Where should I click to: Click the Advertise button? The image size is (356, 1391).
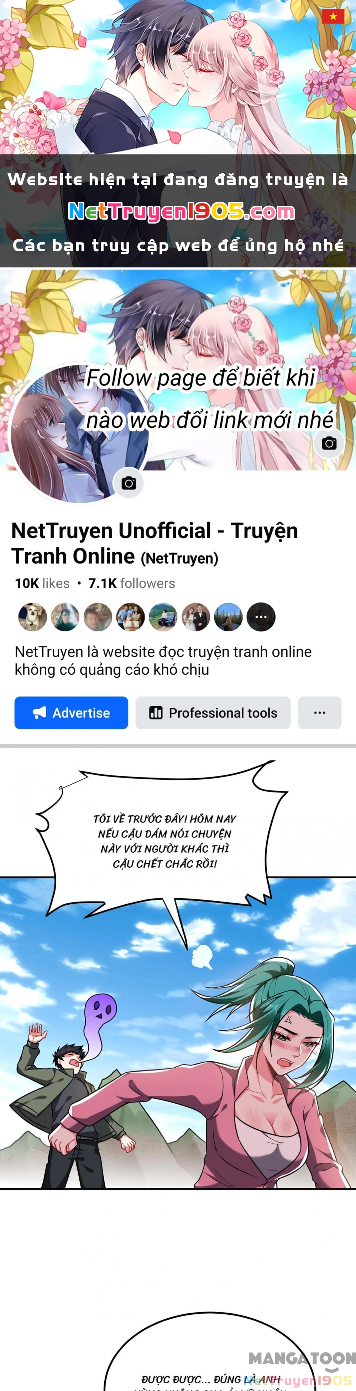coord(71,713)
